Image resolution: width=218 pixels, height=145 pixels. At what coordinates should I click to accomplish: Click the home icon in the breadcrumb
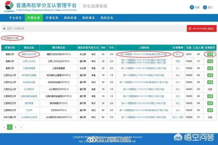(x=4, y=29)
